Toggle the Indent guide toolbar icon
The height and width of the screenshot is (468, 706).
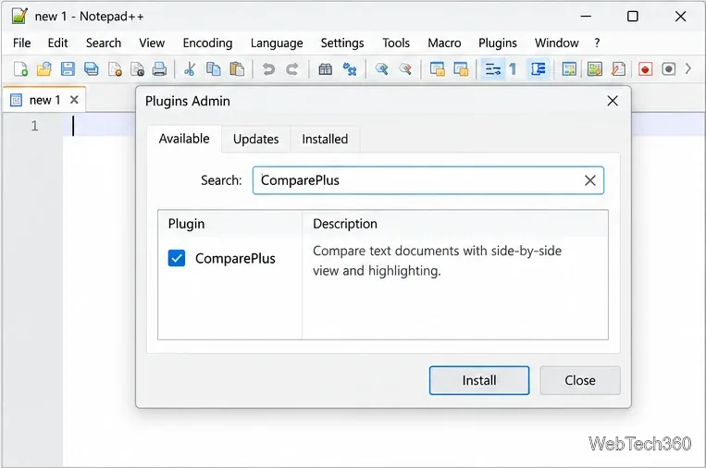[x=538, y=68]
